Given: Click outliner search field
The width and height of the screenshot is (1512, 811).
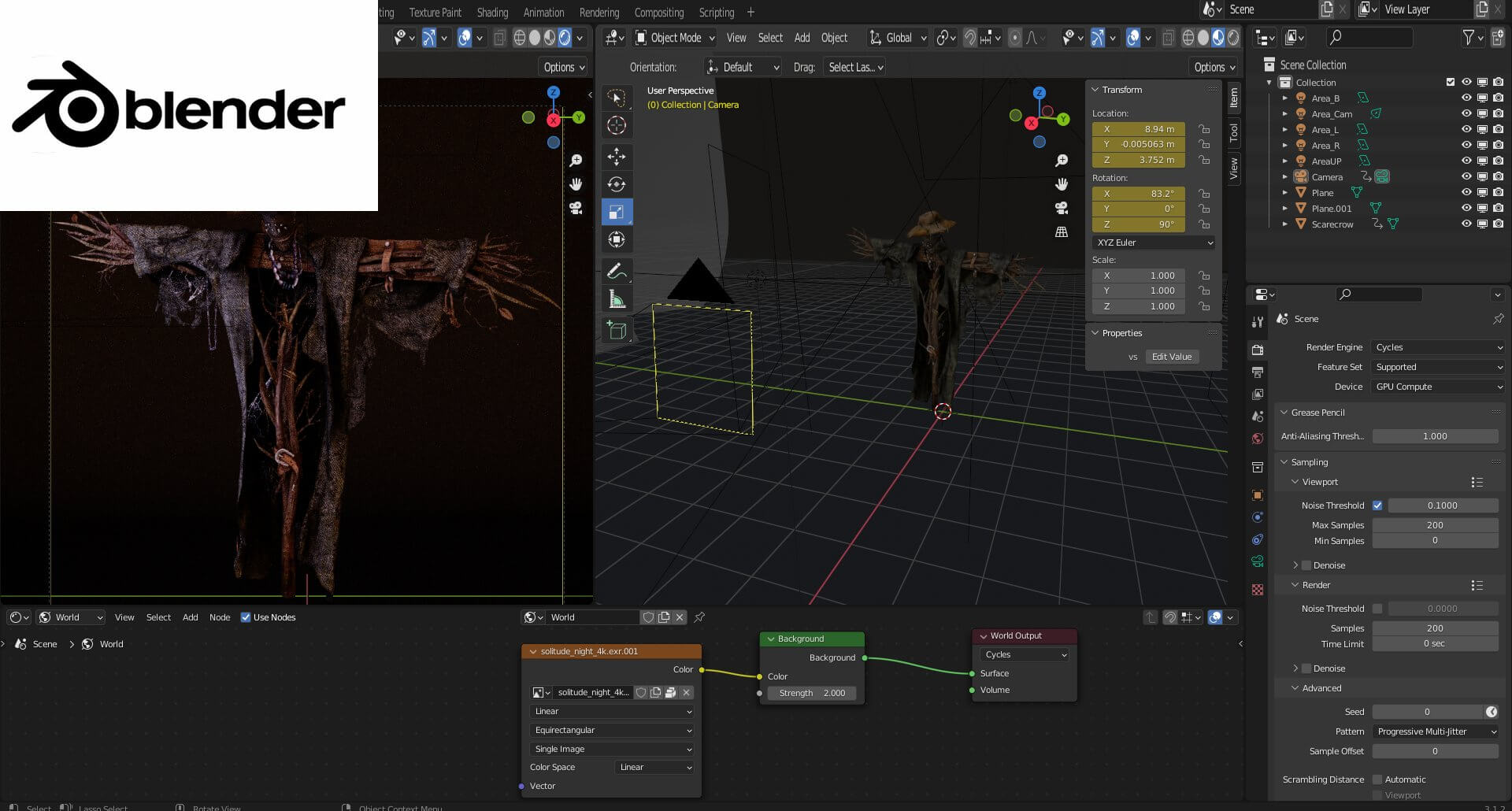Looking at the screenshot, I should pos(1369,37).
